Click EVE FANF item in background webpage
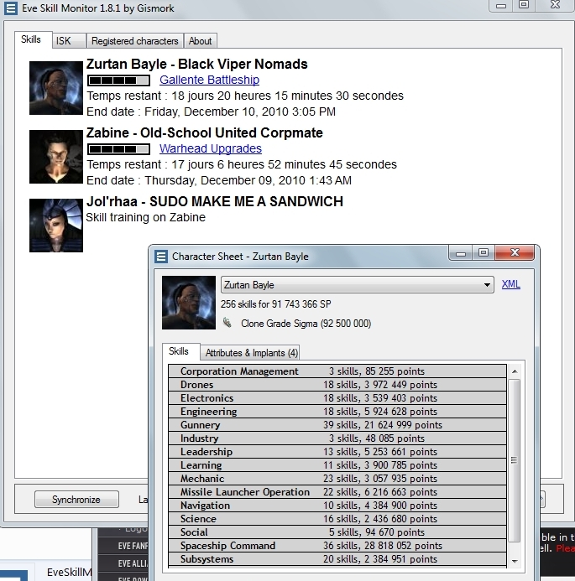This screenshot has width=575, height=581. (x=133, y=546)
